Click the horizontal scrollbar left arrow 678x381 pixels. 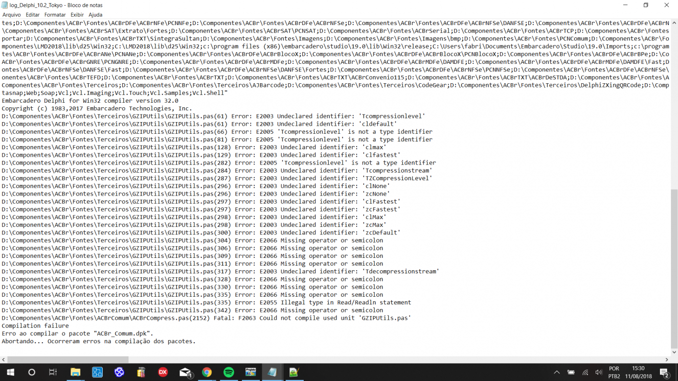click(x=4, y=360)
